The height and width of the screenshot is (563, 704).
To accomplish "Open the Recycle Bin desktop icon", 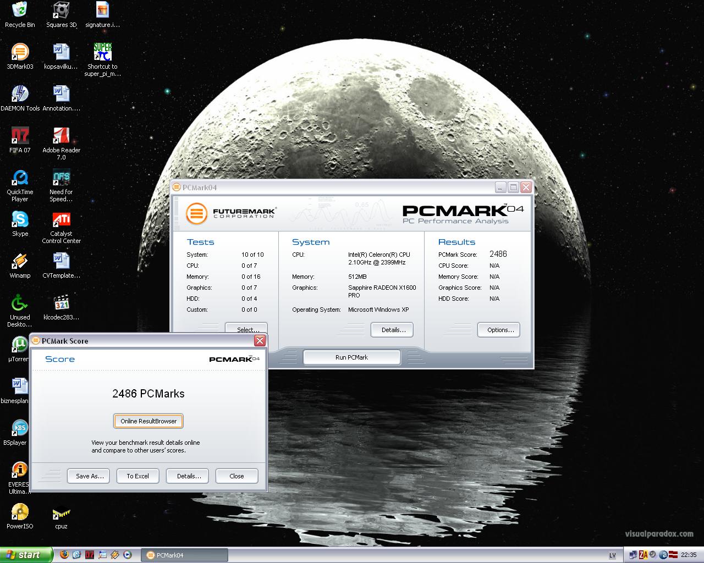I will [20, 15].
